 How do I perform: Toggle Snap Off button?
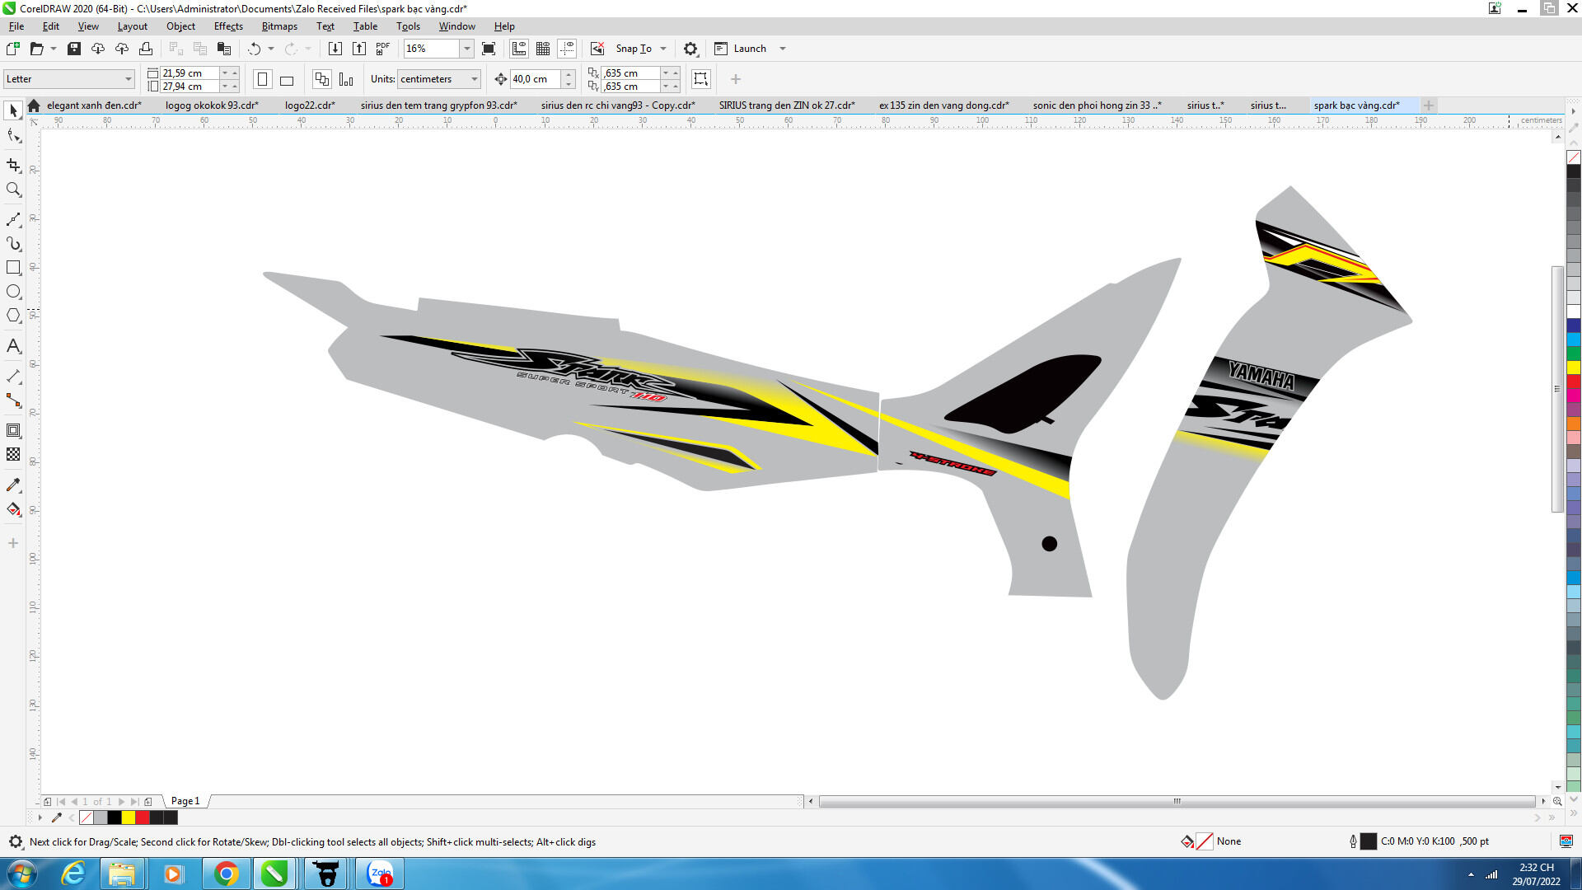pyautogui.click(x=597, y=49)
